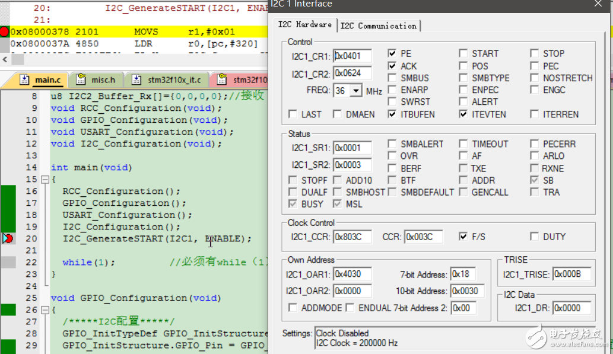Toggle the TIMEOUT status checkbox
This screenshot has width=613, height=354.
(x=463, y=143)
